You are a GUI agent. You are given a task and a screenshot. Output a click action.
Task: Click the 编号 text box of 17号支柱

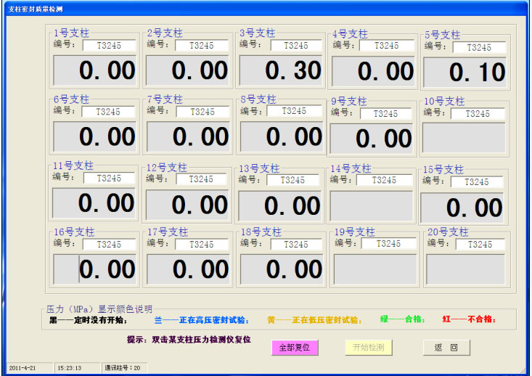201,245
